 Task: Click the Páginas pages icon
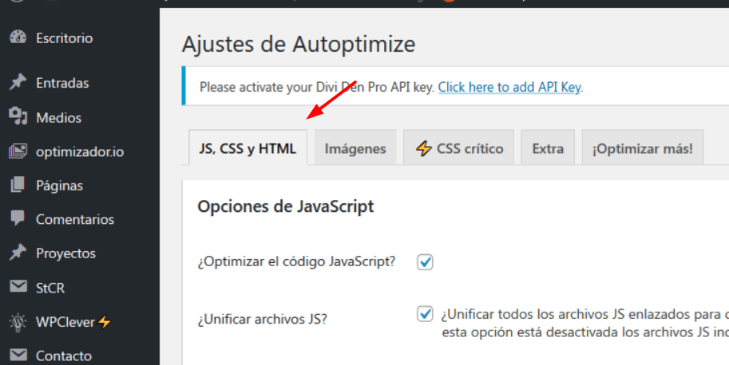18,185
